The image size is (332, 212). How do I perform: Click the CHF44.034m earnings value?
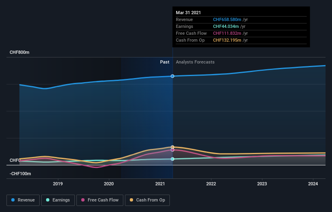coord(226,26)
